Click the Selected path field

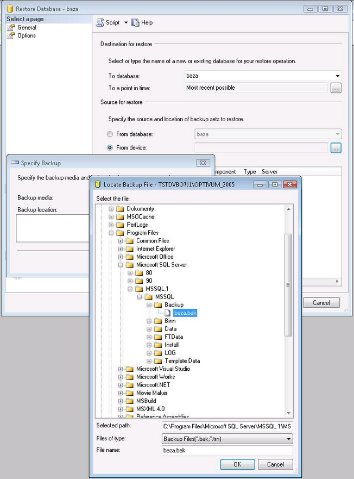227,426
